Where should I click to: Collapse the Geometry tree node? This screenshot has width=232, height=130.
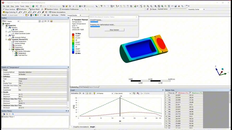point(6,28)
